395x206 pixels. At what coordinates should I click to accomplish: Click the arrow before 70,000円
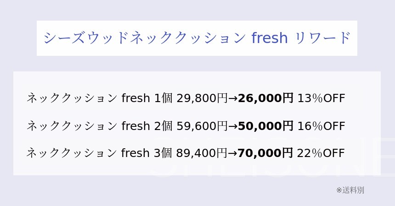233,153
